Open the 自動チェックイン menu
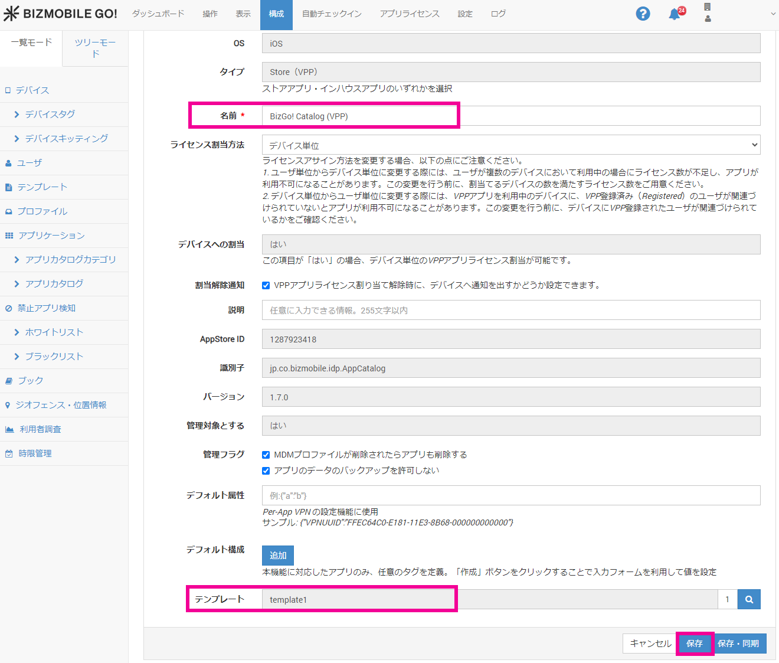 pos(332,14)
